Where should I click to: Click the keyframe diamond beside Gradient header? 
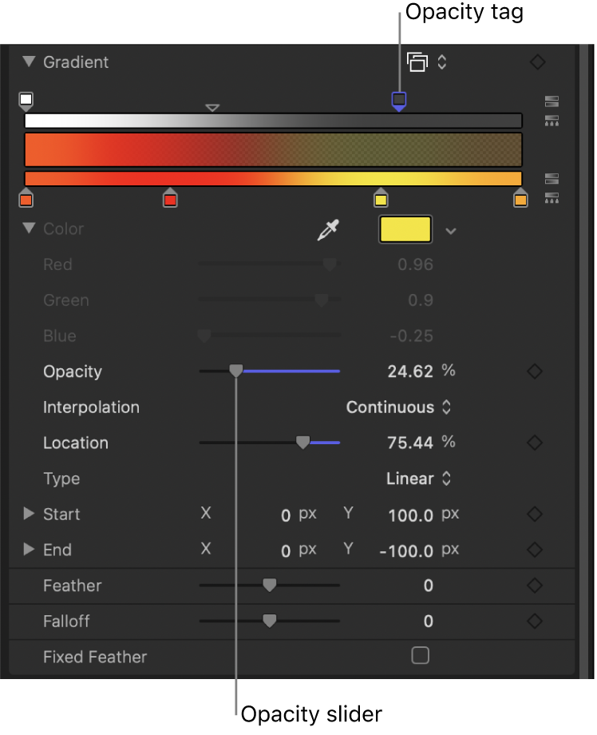click(x=536, y=62)
